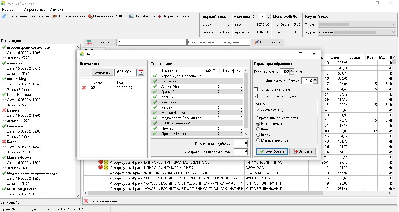Click the Обновить button in Документы
The height and width of the screenshot is (212, 399).
103,72
